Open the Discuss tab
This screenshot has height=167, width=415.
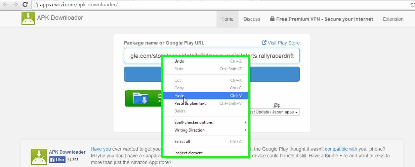[x=252, y=19]
